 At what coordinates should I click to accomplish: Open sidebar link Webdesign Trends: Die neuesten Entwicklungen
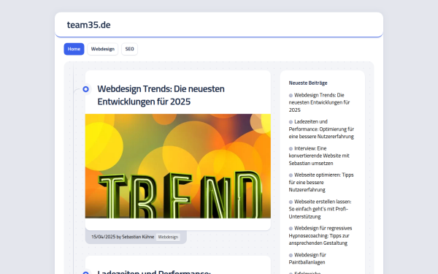click(319, 102)
